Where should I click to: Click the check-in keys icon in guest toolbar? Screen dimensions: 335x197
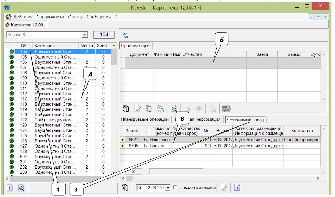pos(126,108)
